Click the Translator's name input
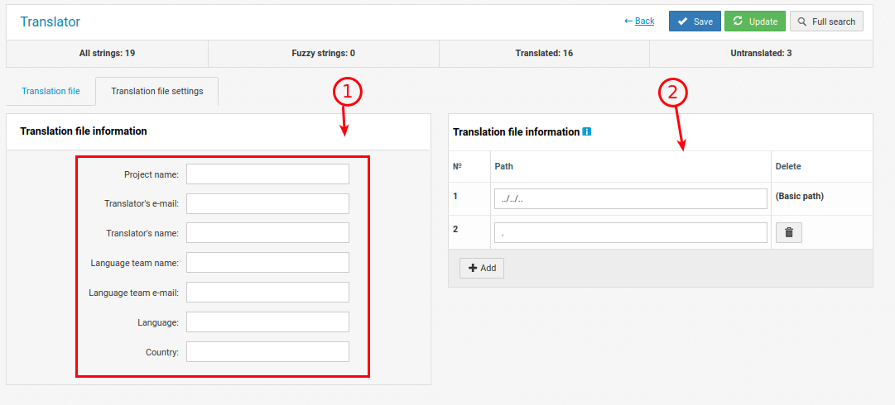 [x=267, y=233]
